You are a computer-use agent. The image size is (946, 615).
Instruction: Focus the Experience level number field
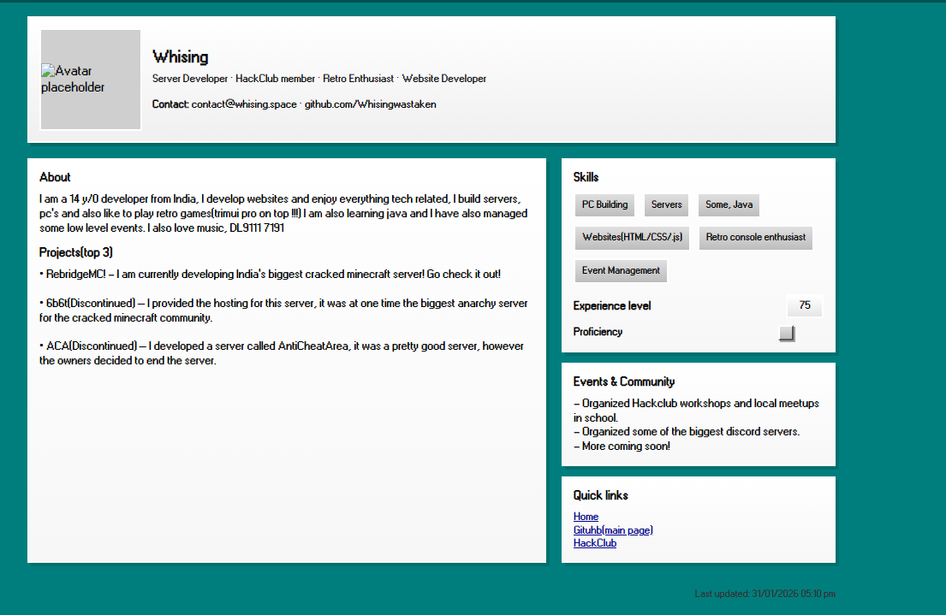tap(804, 306)
